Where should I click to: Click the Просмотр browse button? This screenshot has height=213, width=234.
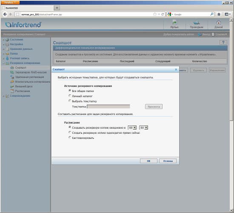(154, 106)
